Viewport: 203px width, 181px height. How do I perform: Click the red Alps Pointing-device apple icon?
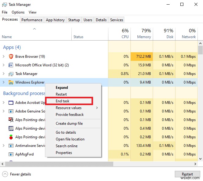click(x=11, y=137)
